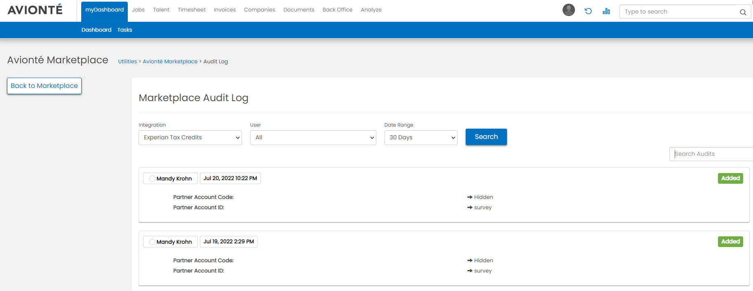Image resolution: width=753 pixels, height=291 pixels.
Task: Click Back to Marketplace button
Action: point(44,86)
